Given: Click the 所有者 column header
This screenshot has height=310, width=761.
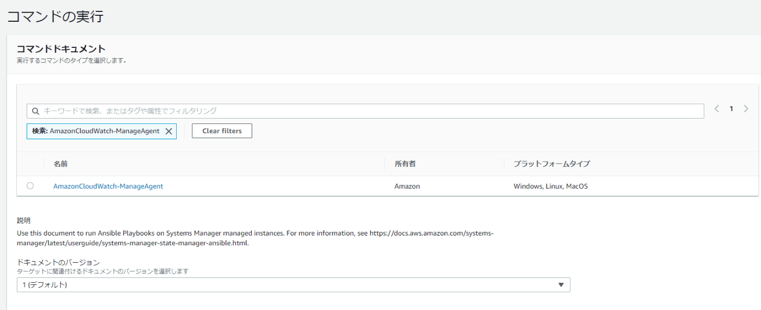Looking at the screenshot, I should pos(405,164).
